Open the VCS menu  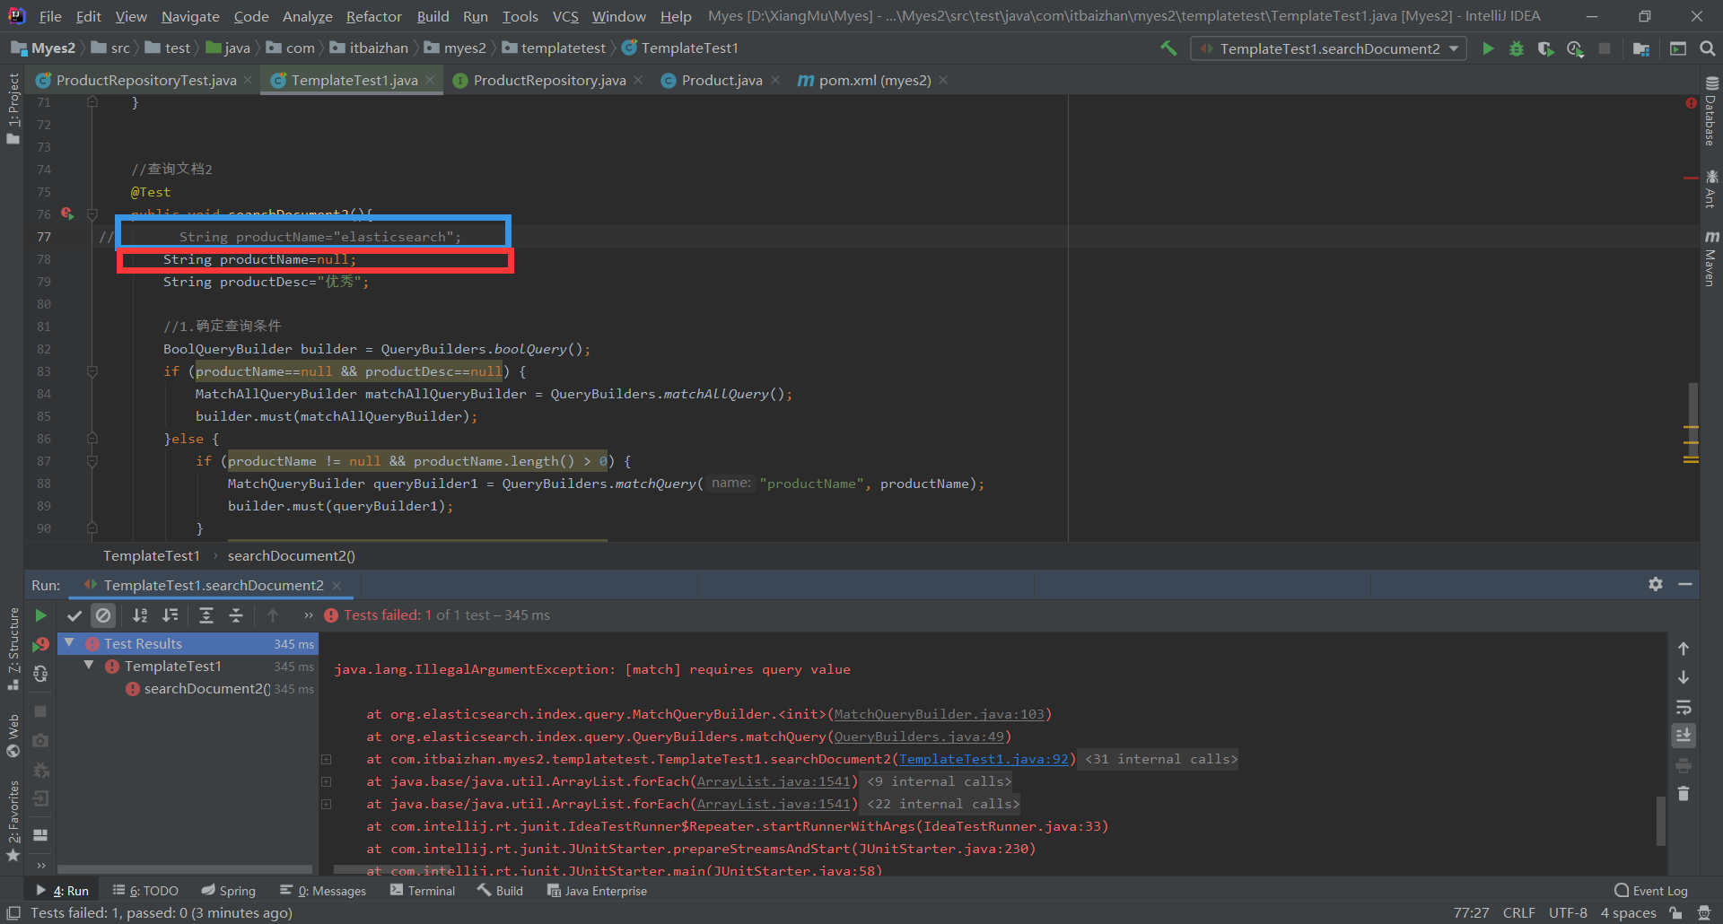(x=565, y=16)
